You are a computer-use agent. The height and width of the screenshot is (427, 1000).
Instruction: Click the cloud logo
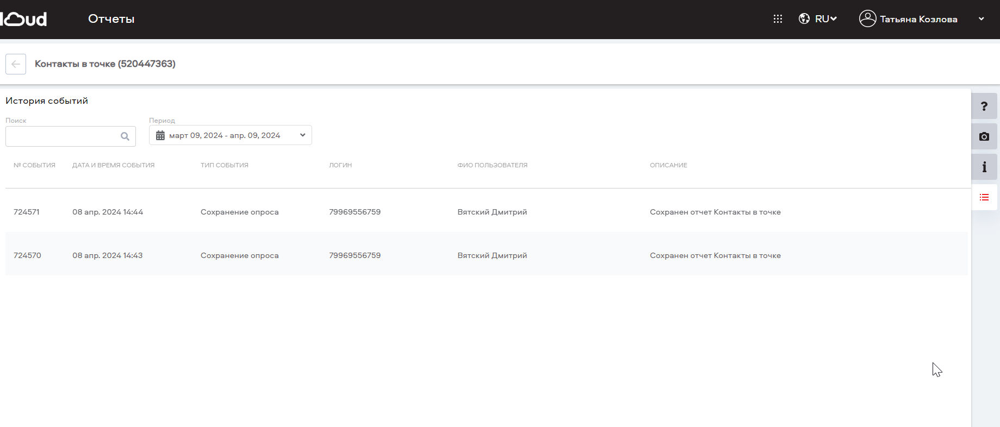(23, 19)
